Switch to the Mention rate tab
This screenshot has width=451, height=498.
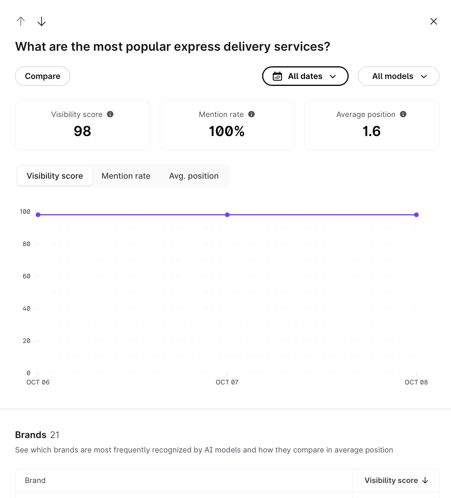[x=126, y=176]
